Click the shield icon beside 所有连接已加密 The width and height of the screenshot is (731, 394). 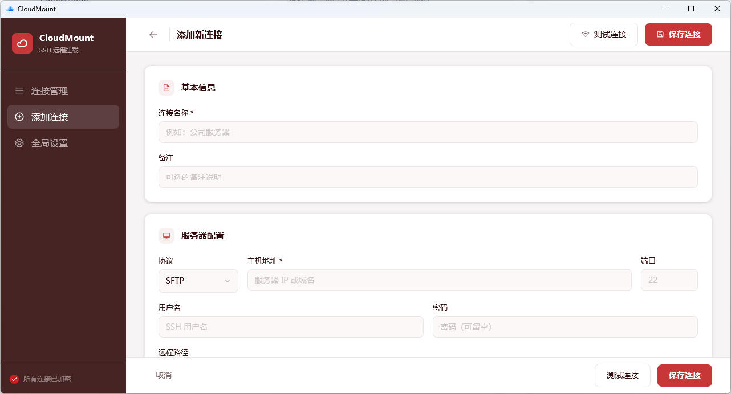pos(14,379)
